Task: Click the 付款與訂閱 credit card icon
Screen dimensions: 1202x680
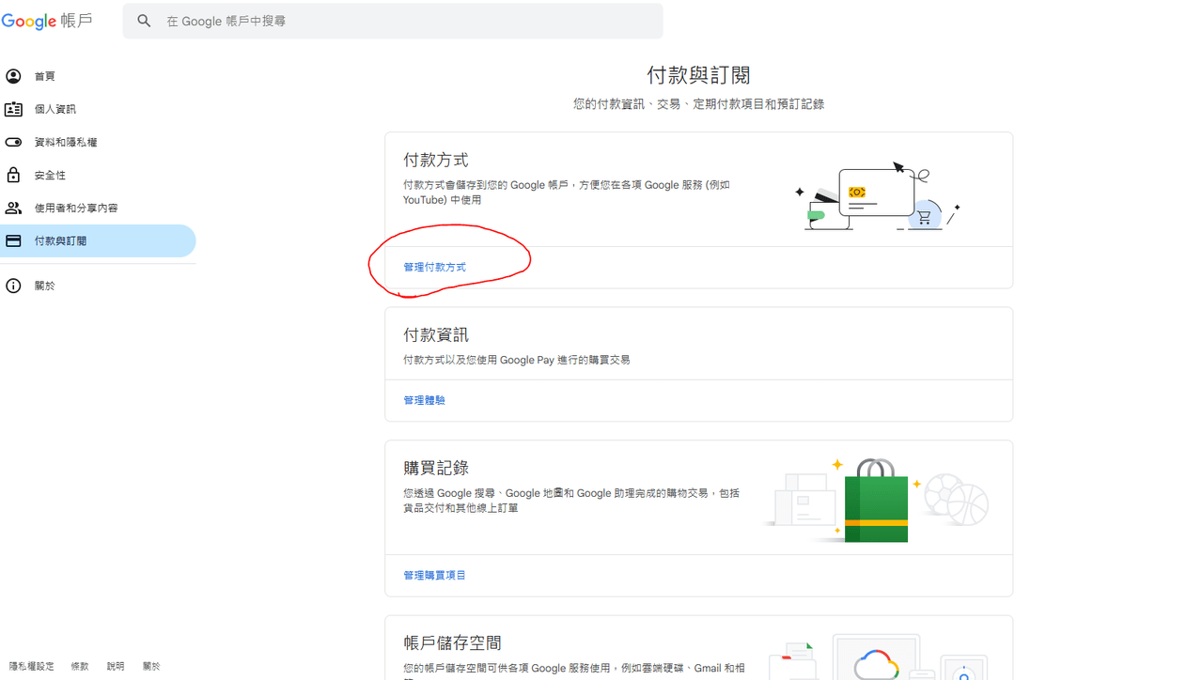Action: pyautogui.click(x=13, y=241)
